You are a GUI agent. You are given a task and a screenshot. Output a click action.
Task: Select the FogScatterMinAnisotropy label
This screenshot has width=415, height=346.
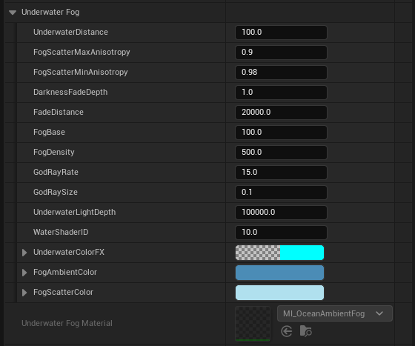coord(81,73)
